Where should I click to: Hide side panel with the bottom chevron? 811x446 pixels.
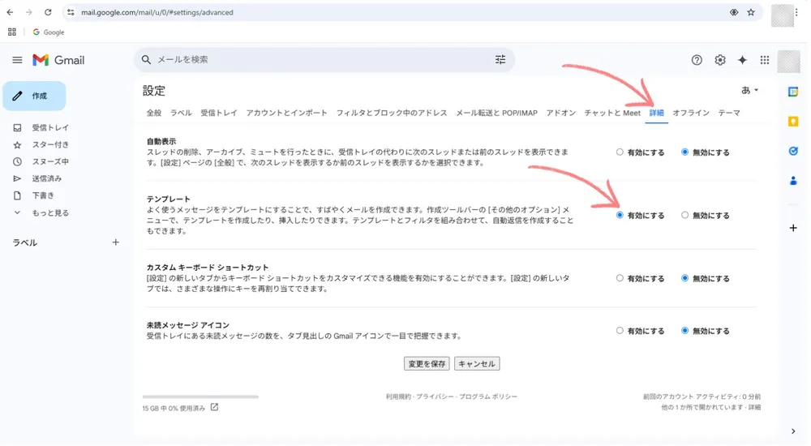pyautogui.click(x=793, y=431)
